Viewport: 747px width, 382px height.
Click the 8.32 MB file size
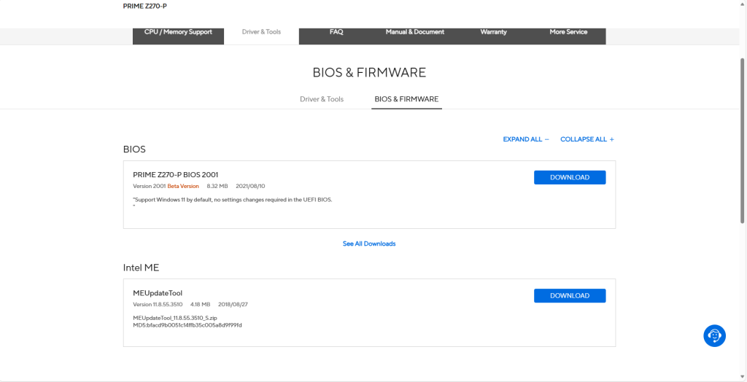click(217, 186)
